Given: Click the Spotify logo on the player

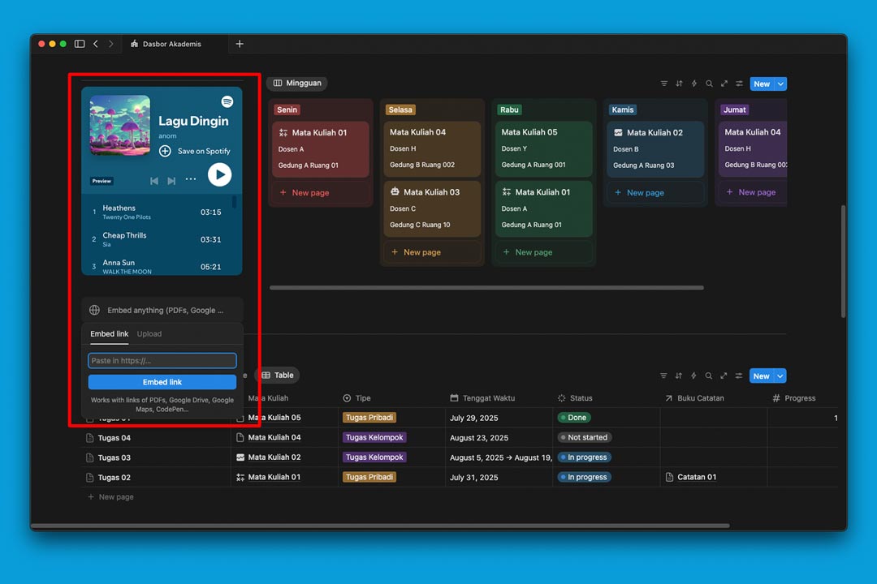Looking at the screenshot, I should (x=227, y=101).
